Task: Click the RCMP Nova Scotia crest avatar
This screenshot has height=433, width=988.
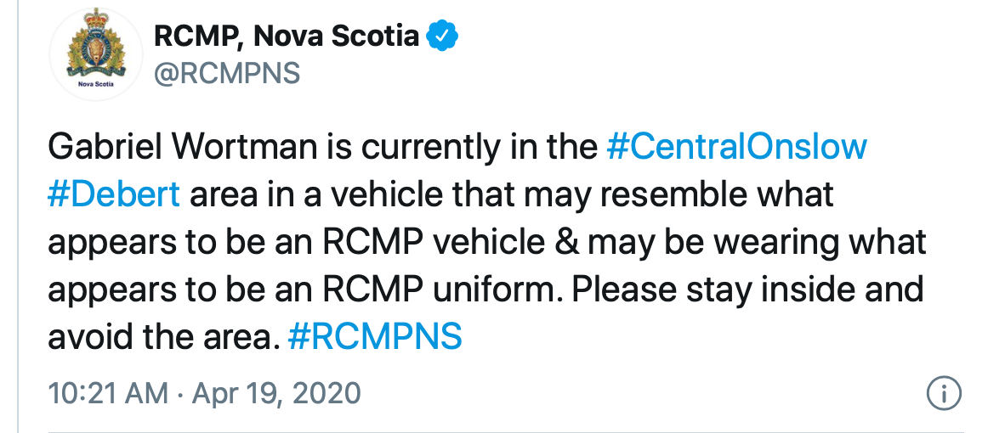Action: pyautogui.click(x=96, y=56)
